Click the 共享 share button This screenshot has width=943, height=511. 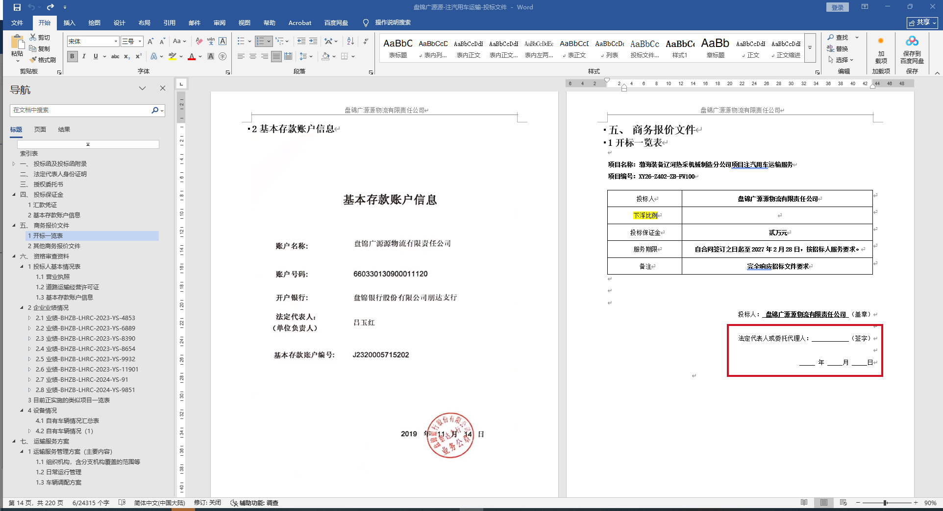922,23
